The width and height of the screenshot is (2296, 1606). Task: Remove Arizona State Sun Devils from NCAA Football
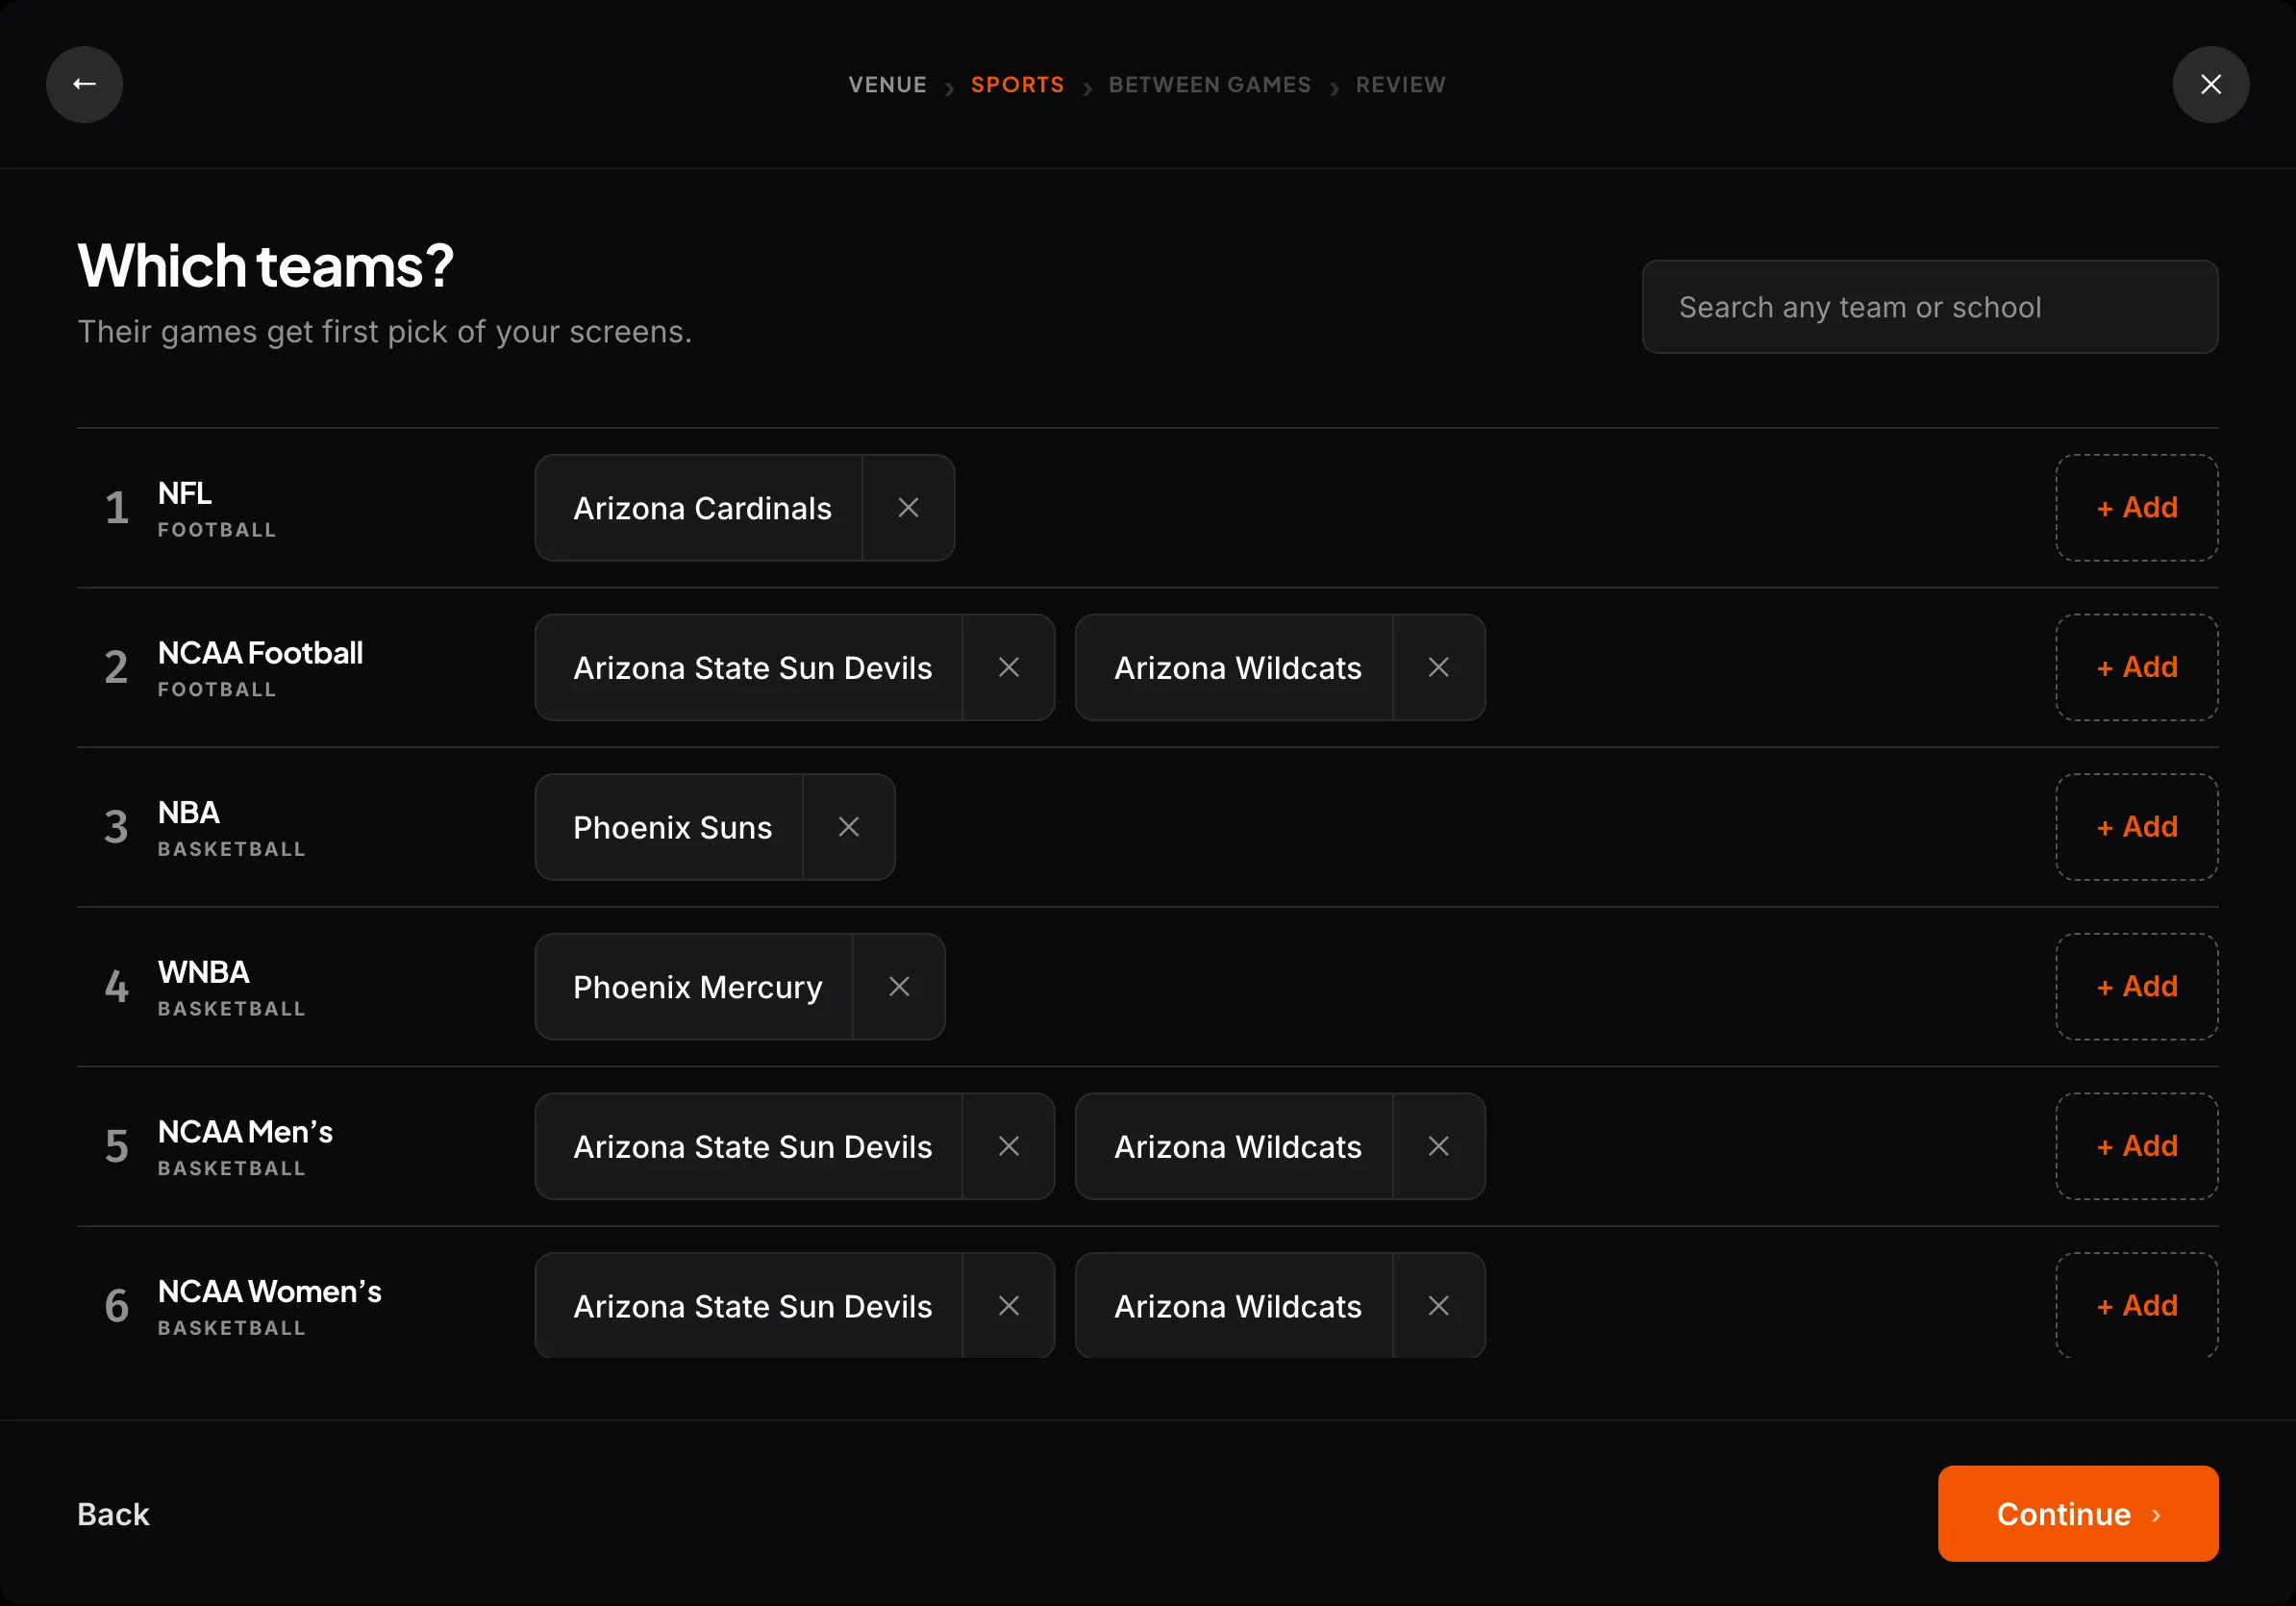pyautogui.click(x=1008, y=667)
